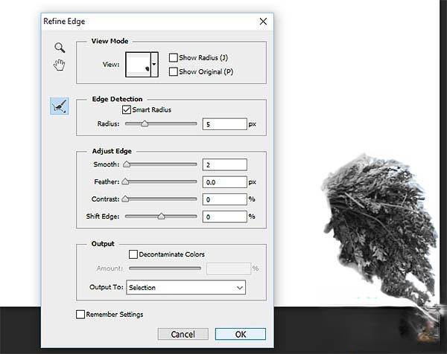Image resolution: width=447 pixels, height=354 pixels.
Task: Enable Show Original (P) checkbox
Action: (174, 72)
